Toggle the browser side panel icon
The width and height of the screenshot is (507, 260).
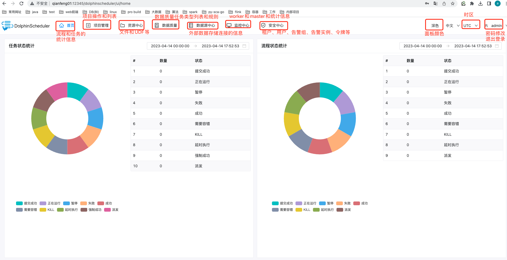click(489, 3)
